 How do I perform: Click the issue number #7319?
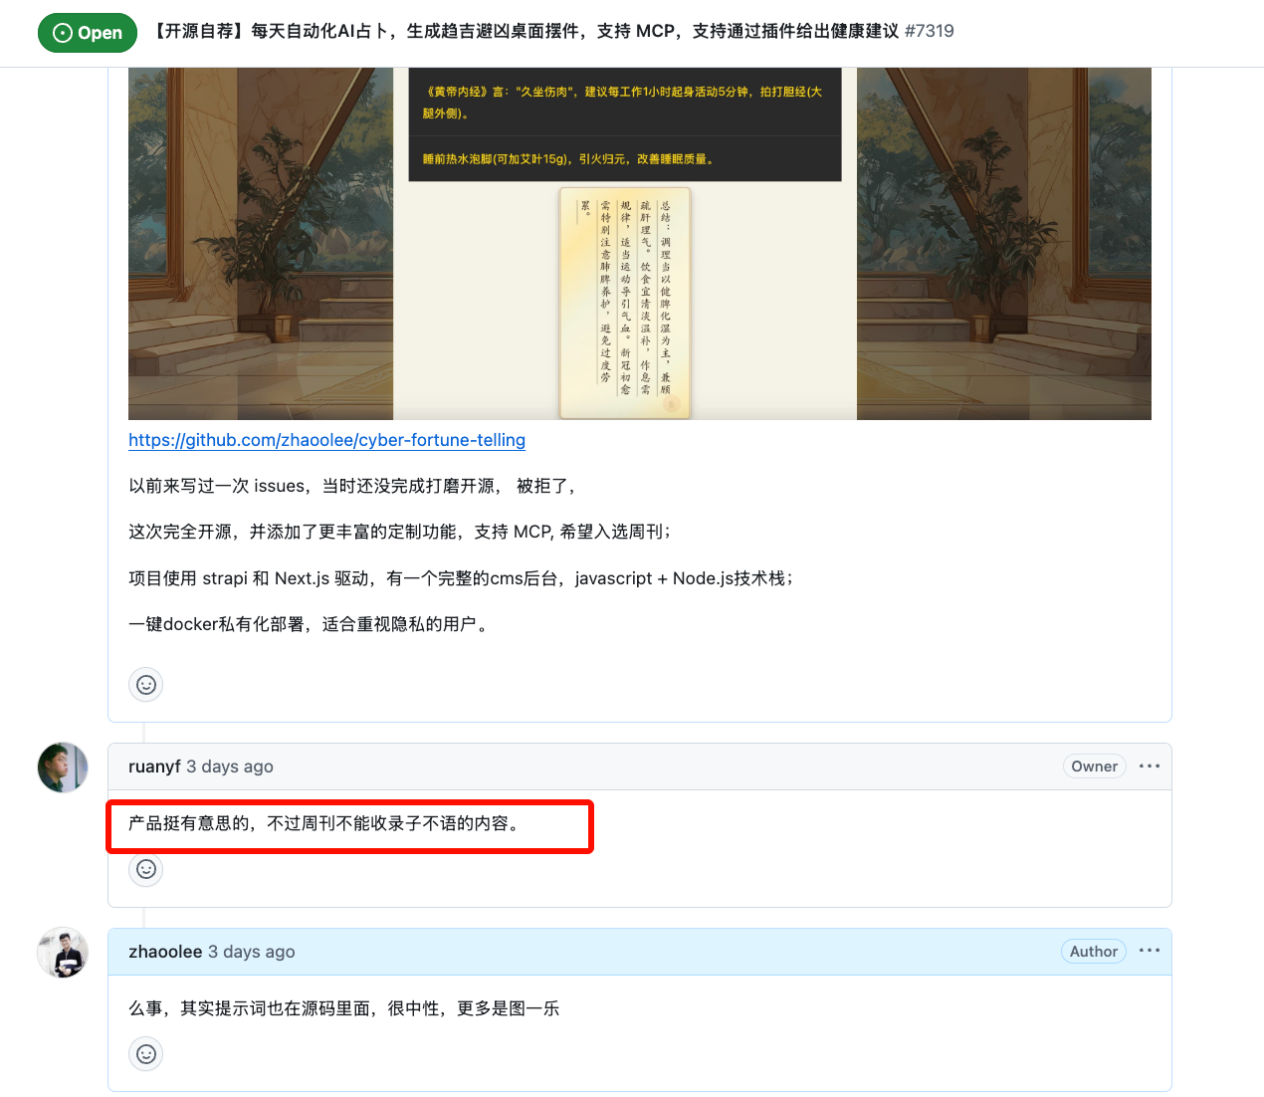pyautogui.click(x=930, y=31)
